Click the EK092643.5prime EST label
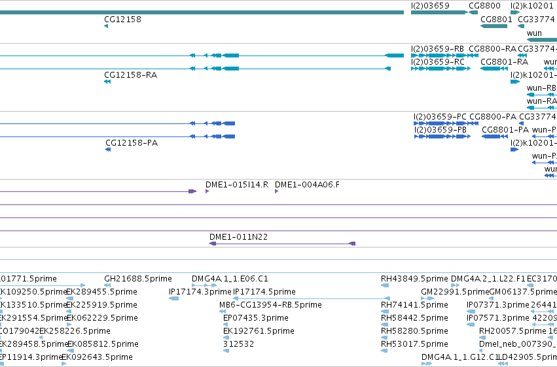Viewport: 557px width, 367px height. 97,357
